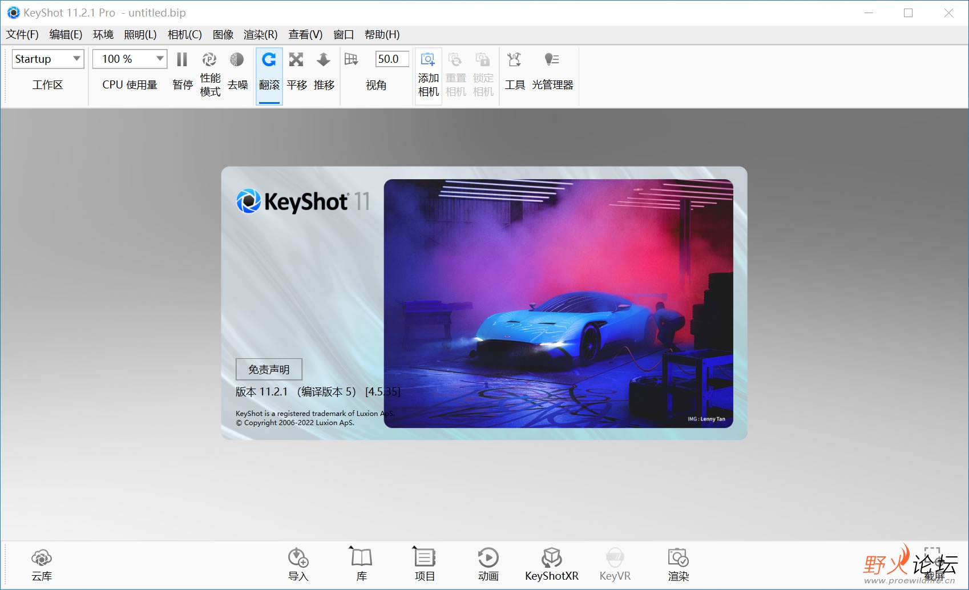The width and height of the screenshot is (969, 590).
Task: Close the KeyShot window
Action: [948, 13]
